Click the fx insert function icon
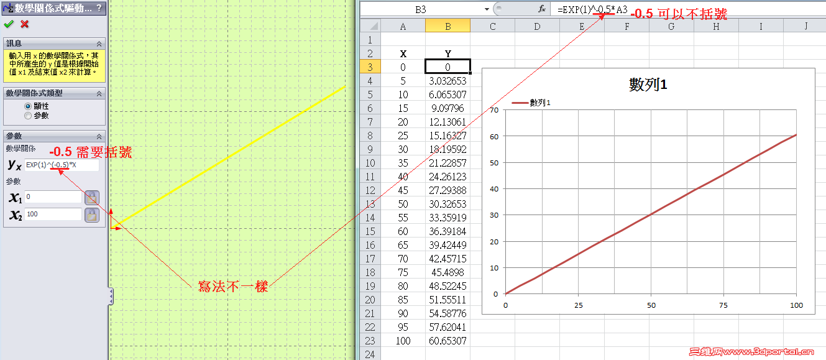The image size is (826, 360). 542,9
